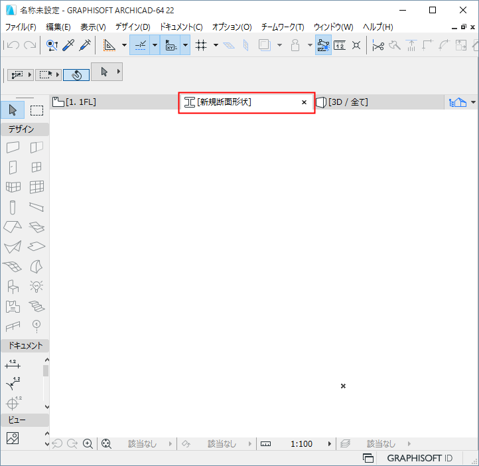
Task: Open the ヘルプ(H) menu
Action: pyautogui.click(x=377, y=27)
